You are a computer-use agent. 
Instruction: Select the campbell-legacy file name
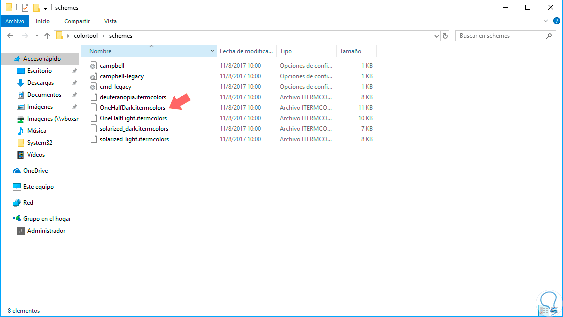[x=122, y=76]
